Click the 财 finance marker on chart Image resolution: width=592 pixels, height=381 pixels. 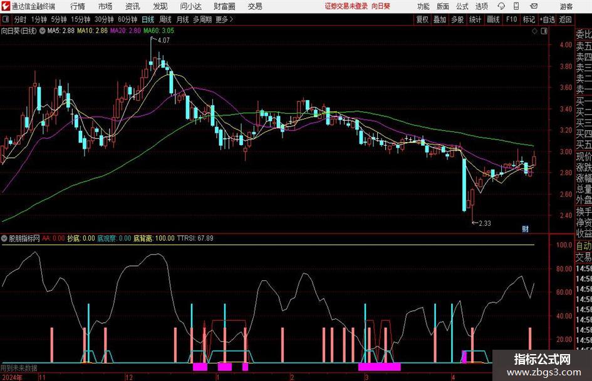[525, 229]
